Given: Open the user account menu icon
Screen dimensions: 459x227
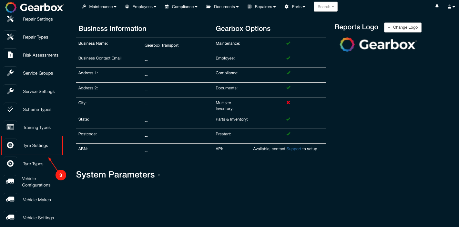Looking at the screenshot, I should coord(451,6).
